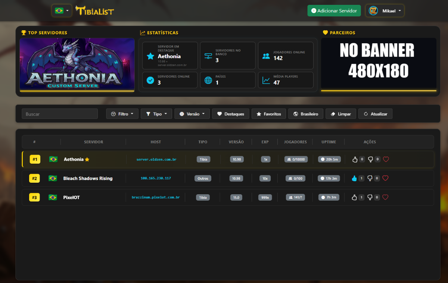
Task: Click the TibiaList logo
Action: [x=95, y=11]
